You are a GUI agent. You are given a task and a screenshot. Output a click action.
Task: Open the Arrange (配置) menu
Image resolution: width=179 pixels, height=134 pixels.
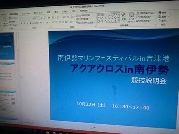pyautogui.click(x=124, y=17)
